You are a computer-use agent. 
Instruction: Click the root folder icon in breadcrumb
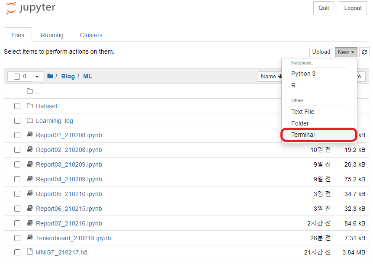point(50,76)
